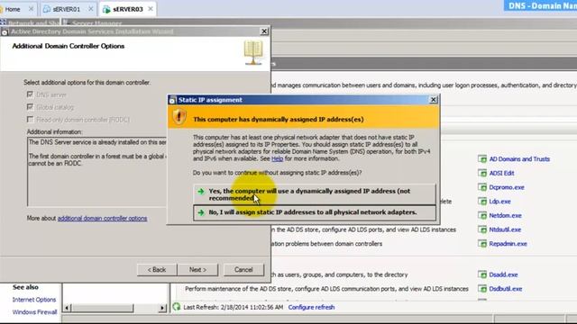The width and height of the screenshot is (577, 324).
Task: Open the additional domain controller options link
Action: 102,218
